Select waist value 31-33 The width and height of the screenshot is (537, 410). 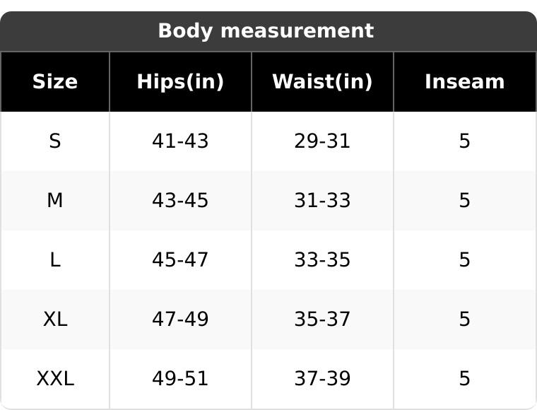322,201
